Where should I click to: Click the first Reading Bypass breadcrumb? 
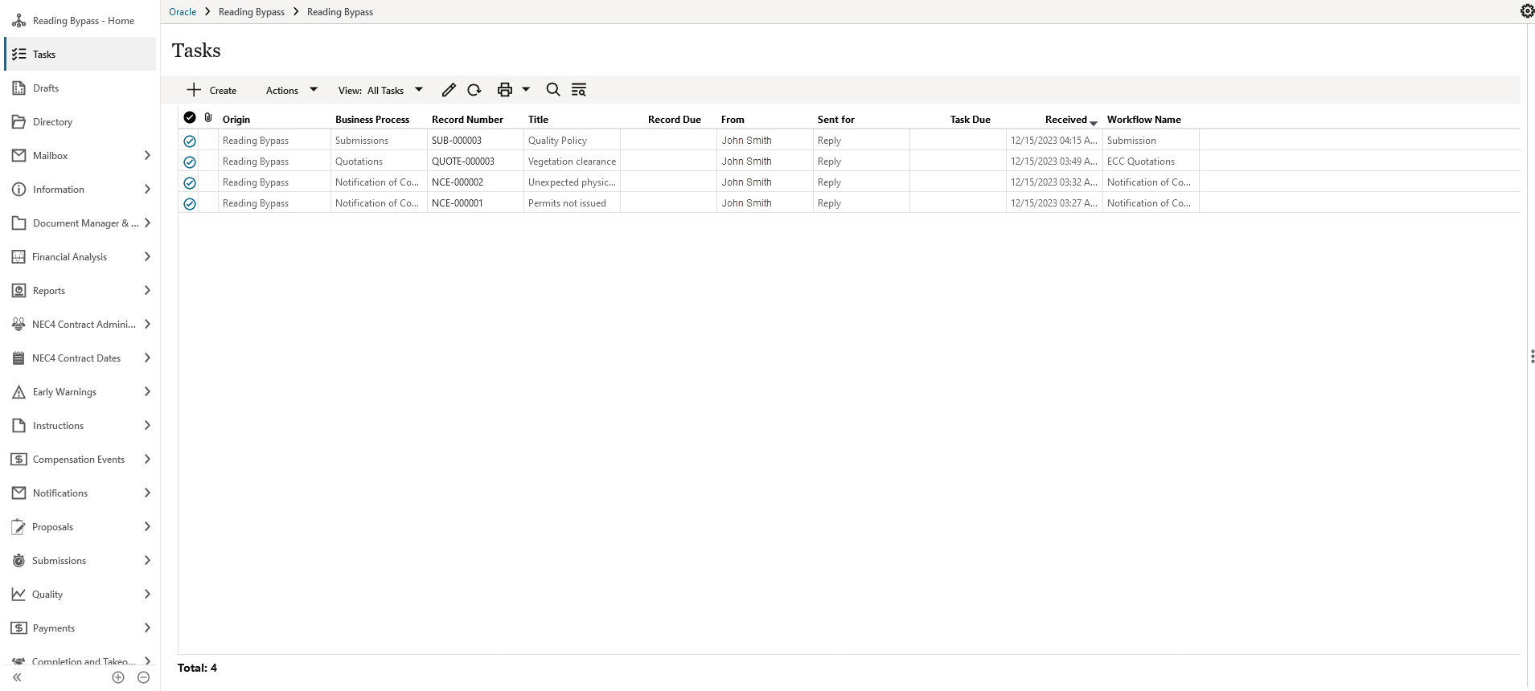pyautogui.click(x=252, y=12)
